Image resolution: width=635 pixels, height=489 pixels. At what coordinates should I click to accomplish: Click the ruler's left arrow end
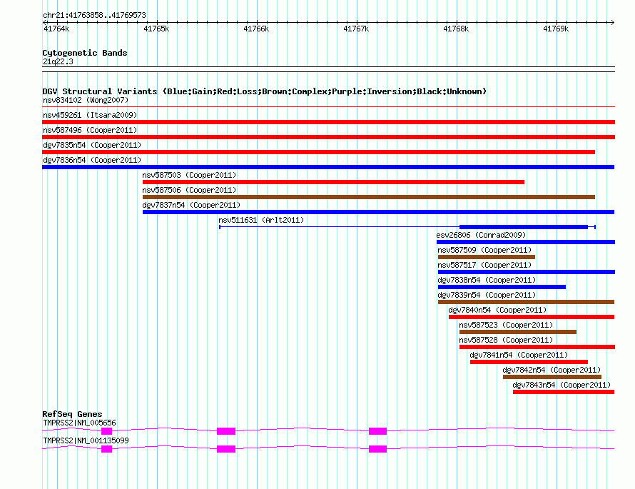coord(44,22)
